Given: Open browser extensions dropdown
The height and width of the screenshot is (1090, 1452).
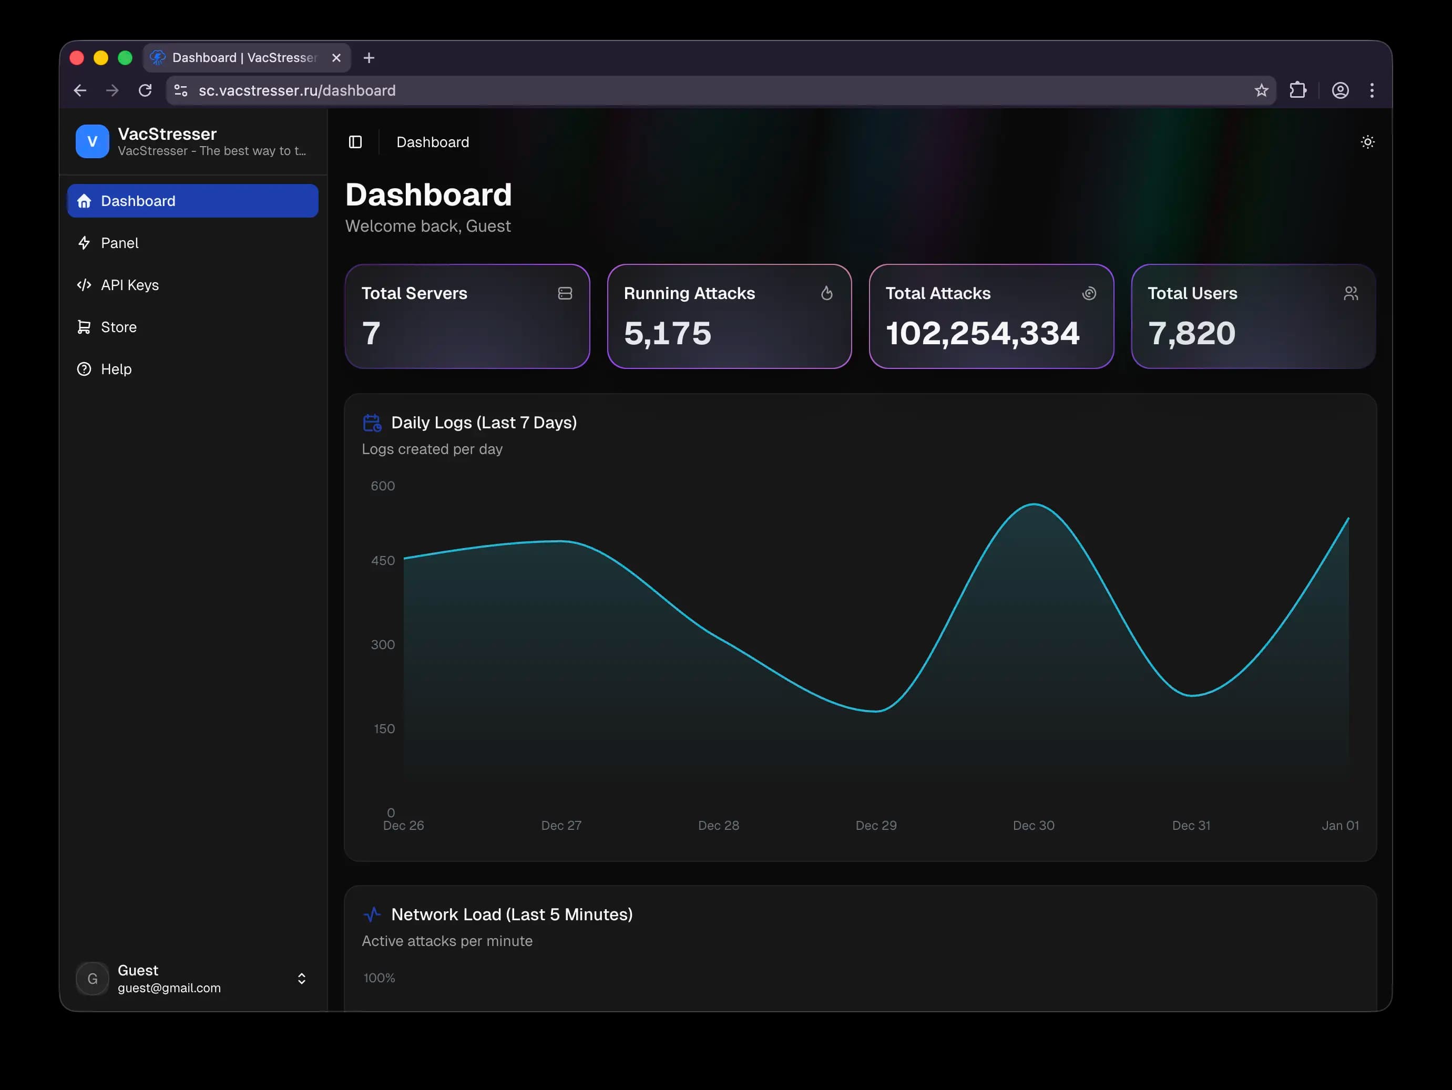Looking at the screenshot, I should pyautogui.click(x=1298, y=90).
